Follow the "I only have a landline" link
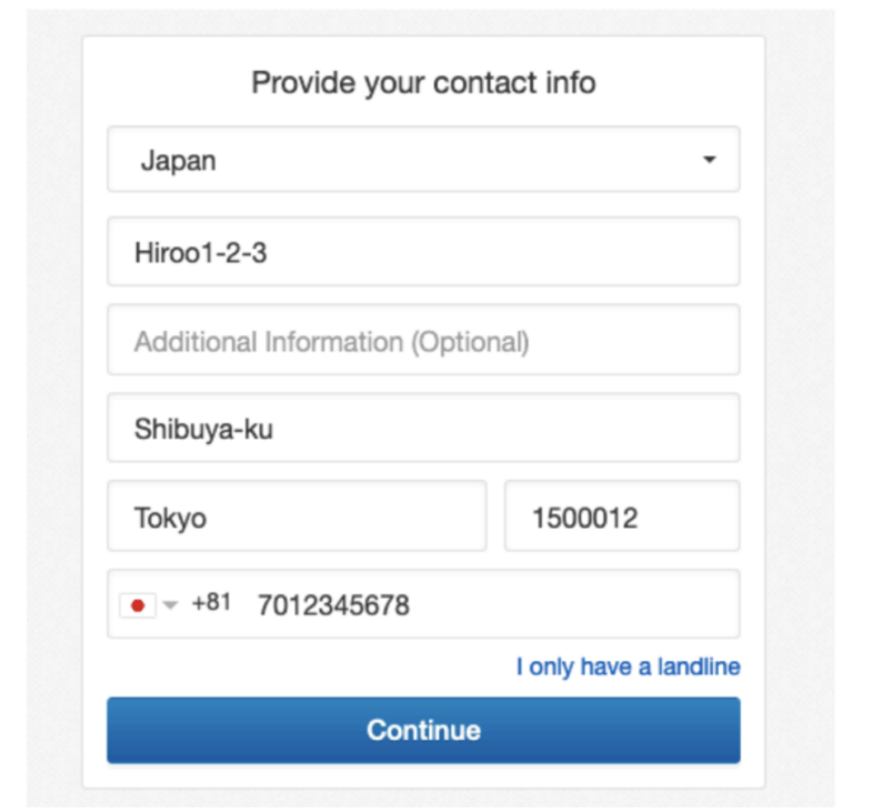The width and height of the screenshot is (878, 811). click(628, 666)
